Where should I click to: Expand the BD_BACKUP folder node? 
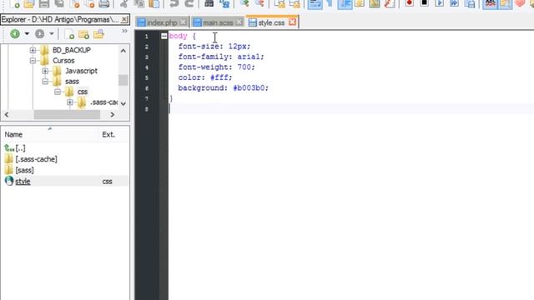[33, 50]
